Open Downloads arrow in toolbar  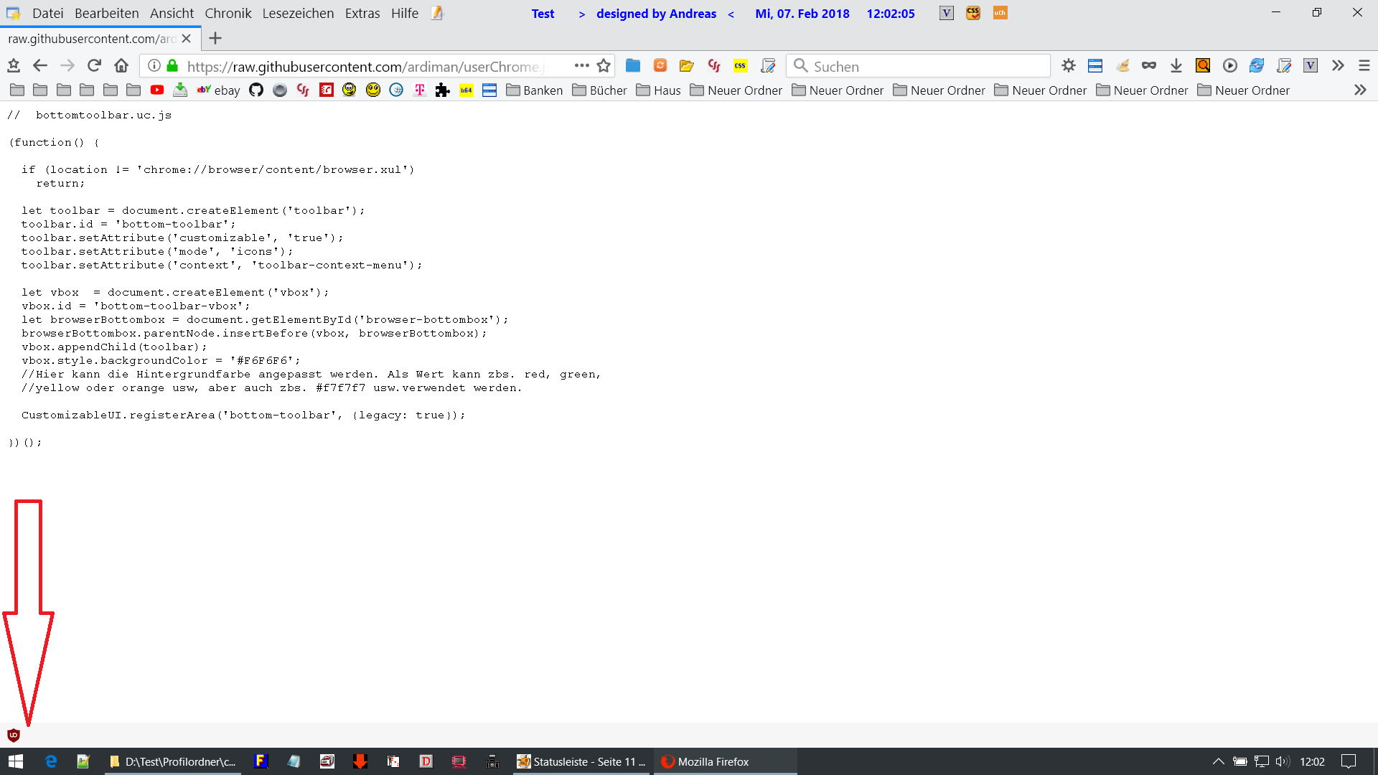coord(1176,66)
